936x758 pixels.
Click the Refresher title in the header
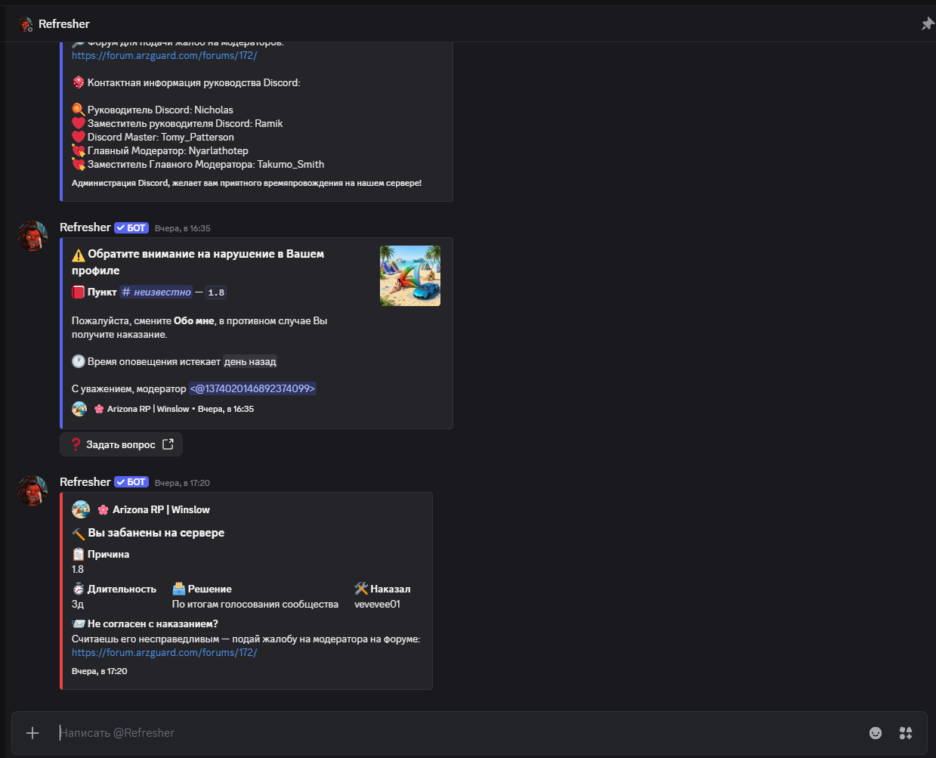[64, 24]
